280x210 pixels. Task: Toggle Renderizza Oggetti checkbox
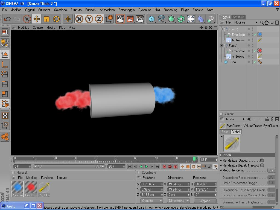click(x=262, y=160)
